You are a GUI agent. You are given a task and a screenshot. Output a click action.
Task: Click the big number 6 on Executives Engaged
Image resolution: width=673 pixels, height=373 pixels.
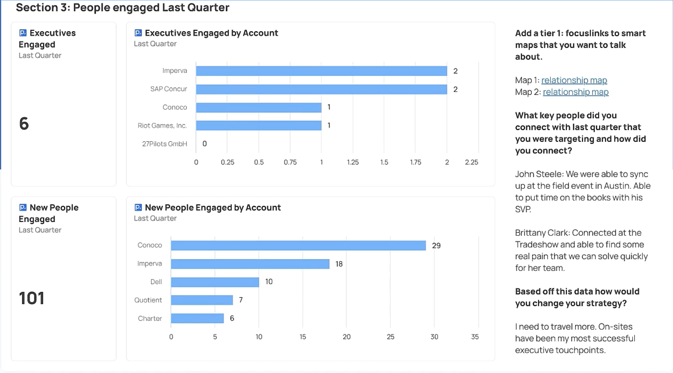[x=24, y=123]
